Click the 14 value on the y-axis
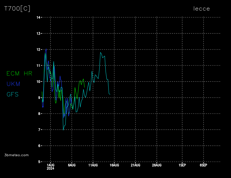Image resolution: width=231 pixels, height=178 pixels. tap(38, 17)
